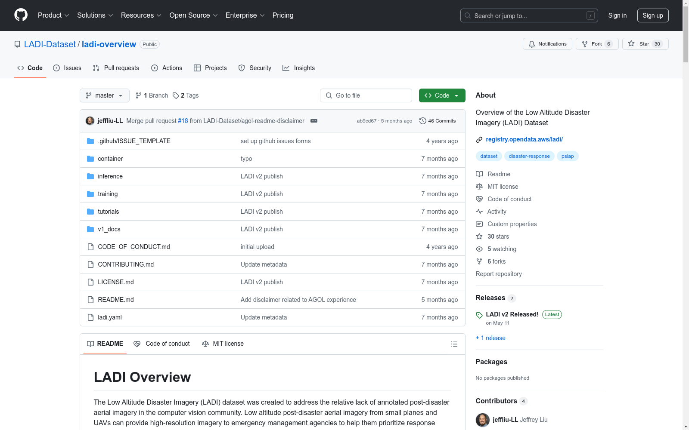Click the MIT license scale icon in About
The image size is (689, 430).
click(x=479, y=187)
